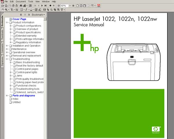Open the Tools menu

(30, 1)
